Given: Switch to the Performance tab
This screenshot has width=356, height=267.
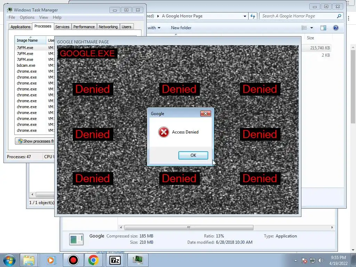Looking at the screenshot, I should coord(84,27).
